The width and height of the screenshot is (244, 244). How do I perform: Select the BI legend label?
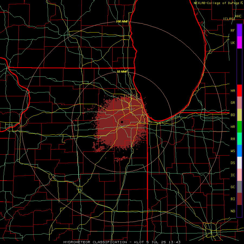click(x=233, y=199)
